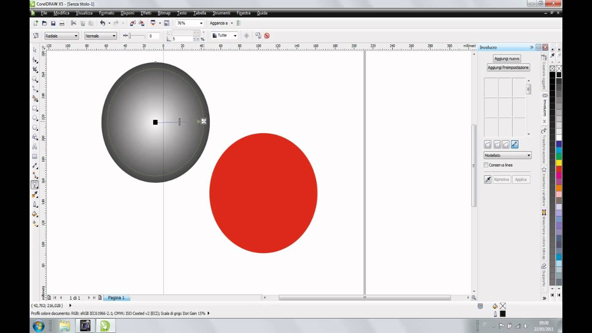This screenshot has height=333, width=592.
Task: Click the Print icon
Action: (62, 23)
